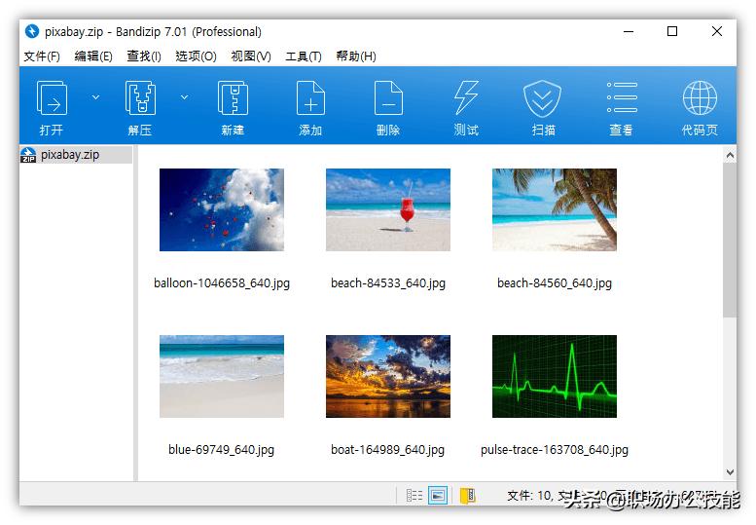Open the 文件(F) menu

pos(42,56)
